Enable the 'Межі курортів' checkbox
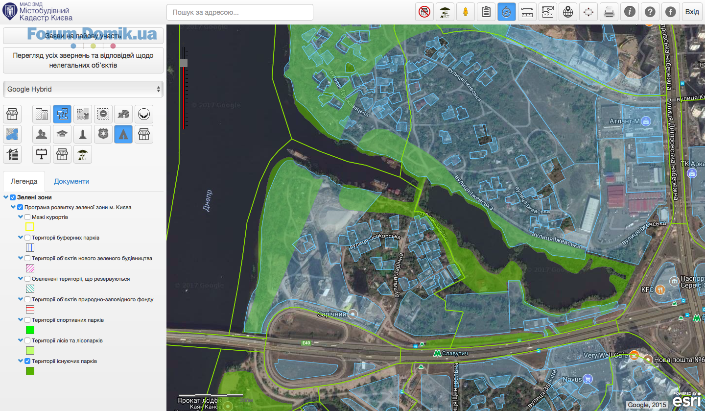Viewport: 705px width, 411px height. pos(27,217)
